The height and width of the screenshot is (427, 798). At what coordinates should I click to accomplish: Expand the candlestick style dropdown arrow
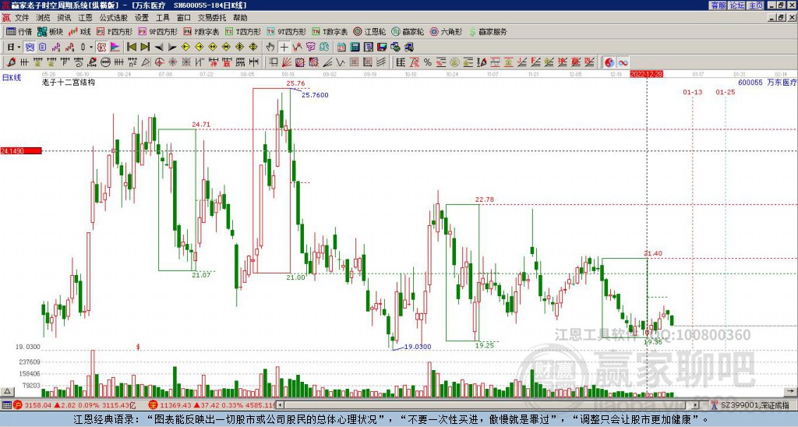coord(91,48)
